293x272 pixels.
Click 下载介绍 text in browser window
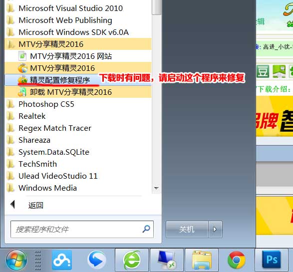coord(274,89)
